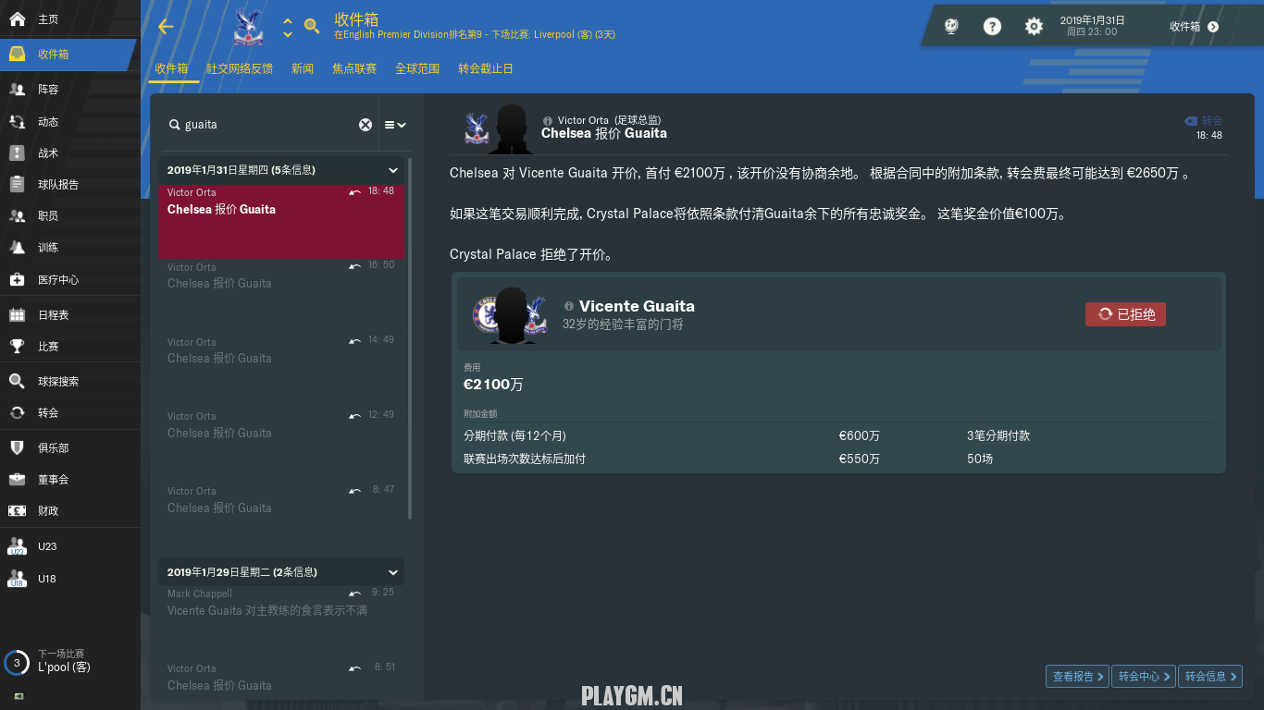Switch to 转会截止日 tab

coord(486,68)
